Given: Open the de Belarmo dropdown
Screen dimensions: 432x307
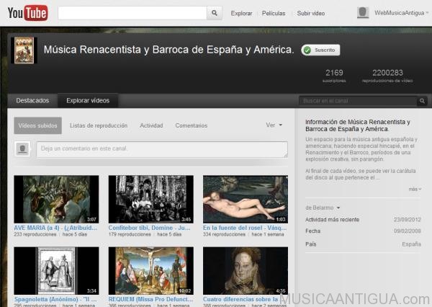Looking at the screenshot, I should coord(323,208).
